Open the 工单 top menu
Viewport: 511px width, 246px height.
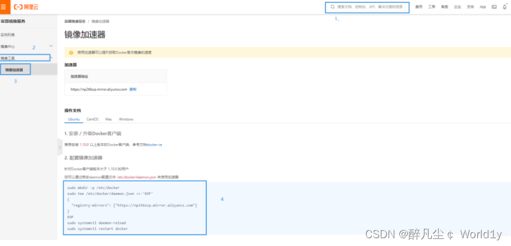432,7
